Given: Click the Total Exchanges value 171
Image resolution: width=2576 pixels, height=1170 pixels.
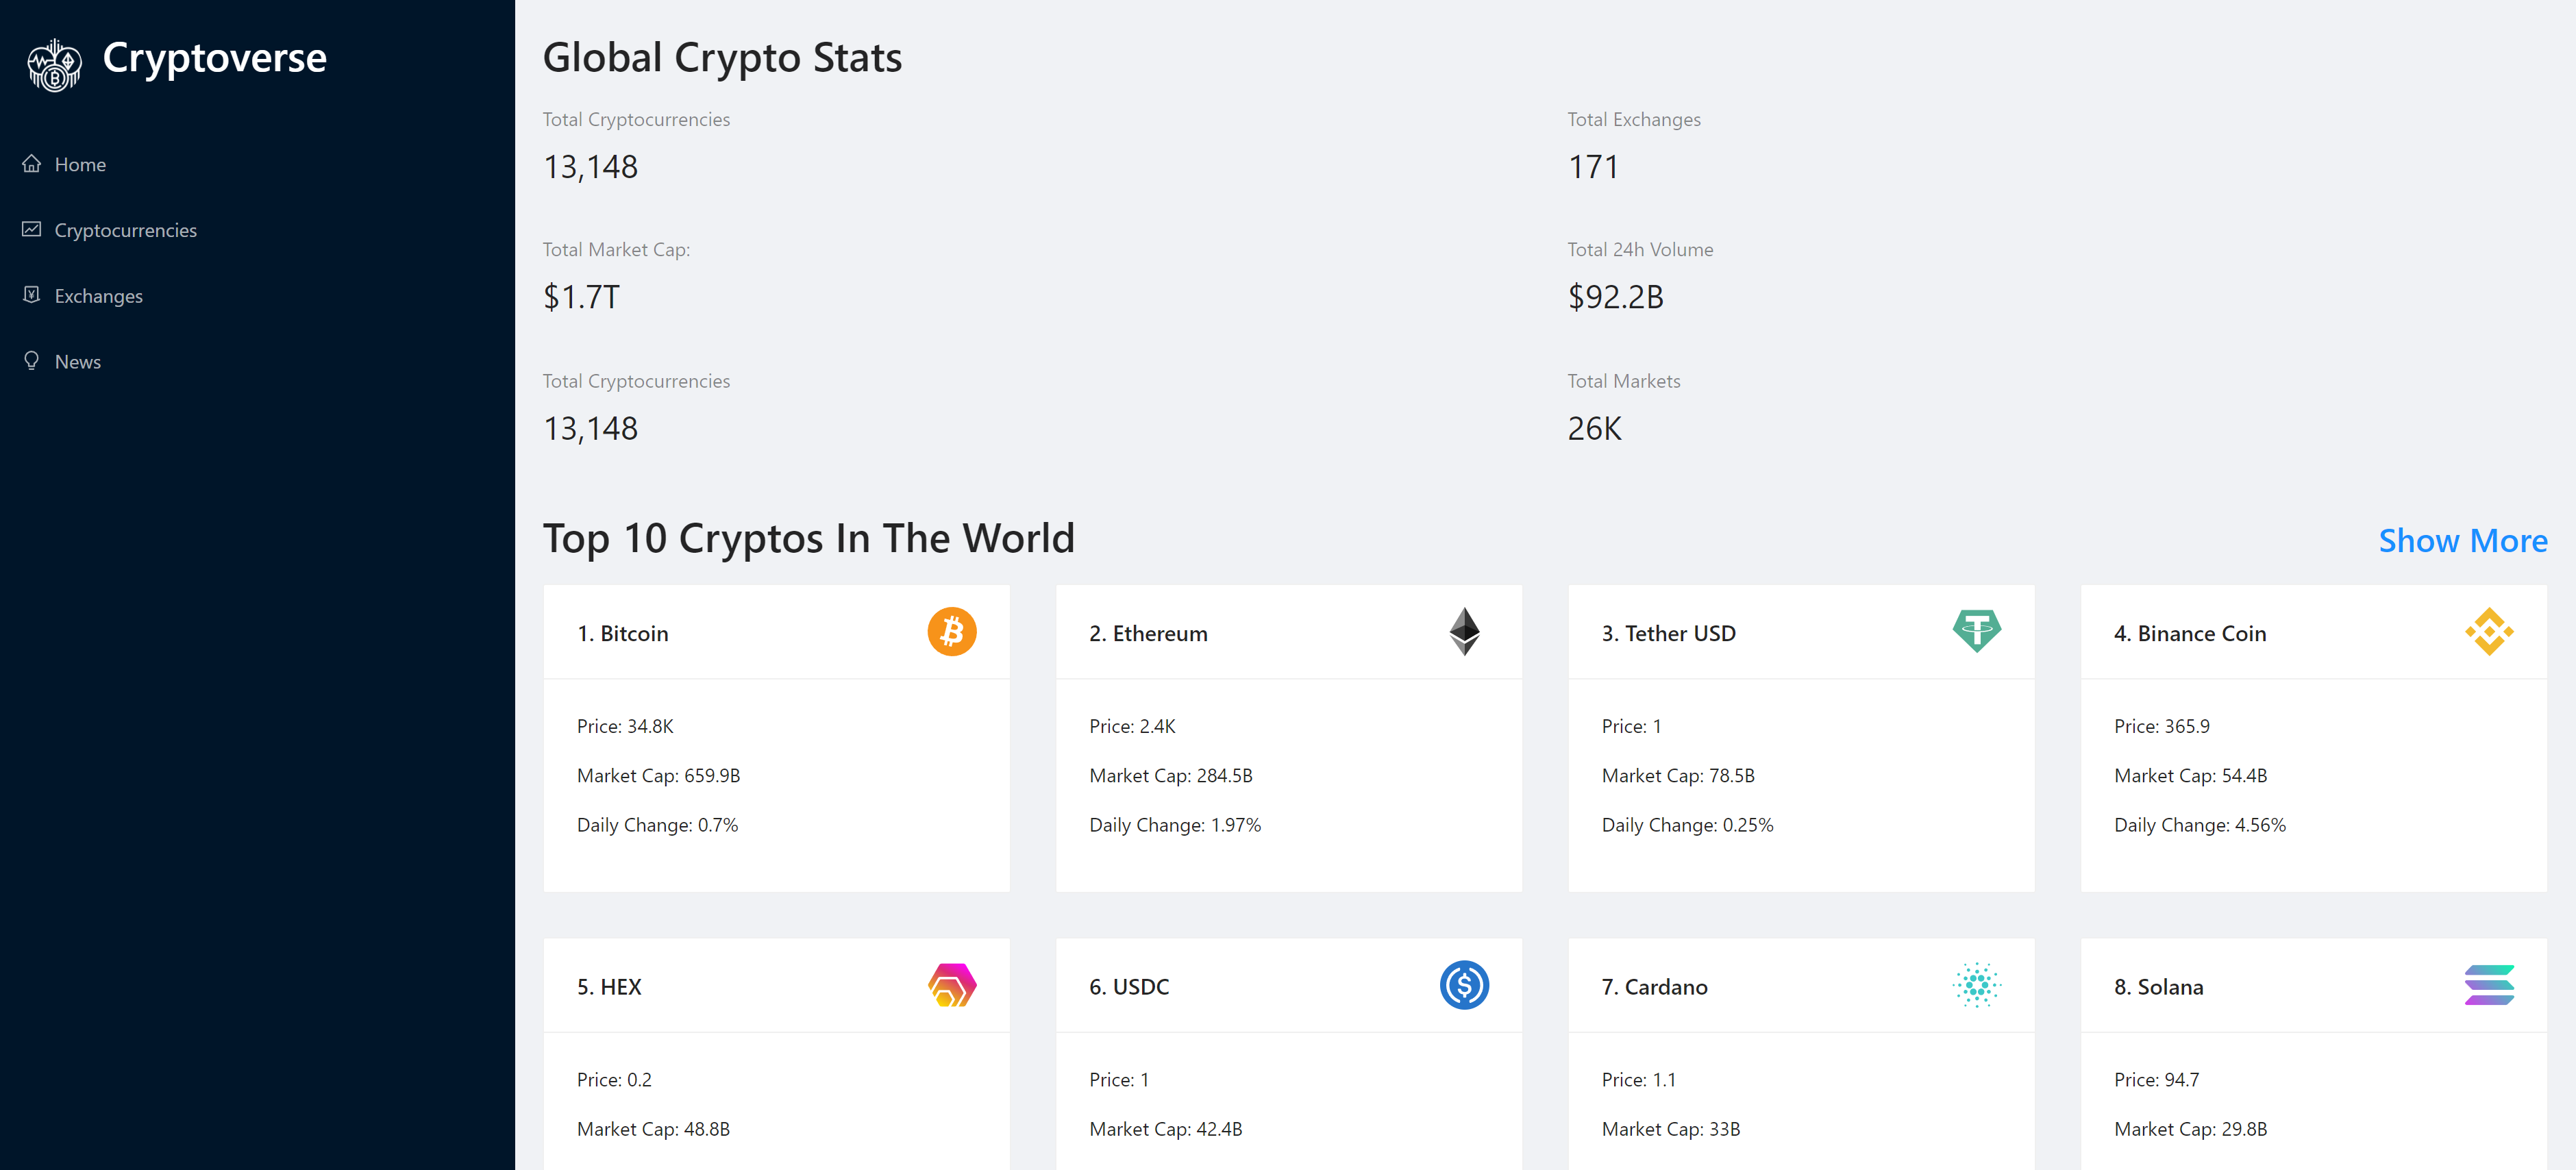Looking at the screenshot, I should (1592, 167).
